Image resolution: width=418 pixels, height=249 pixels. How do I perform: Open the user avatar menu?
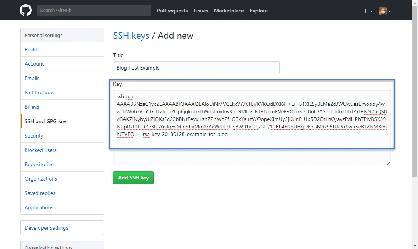(385, 11)
